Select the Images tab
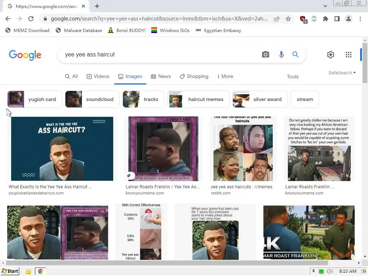The width and height of the screenshot is (368, 276). pos(130,76)
